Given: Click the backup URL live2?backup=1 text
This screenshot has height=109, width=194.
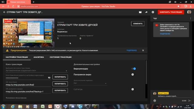Looking at the screenshot, I should click(25, 91).
